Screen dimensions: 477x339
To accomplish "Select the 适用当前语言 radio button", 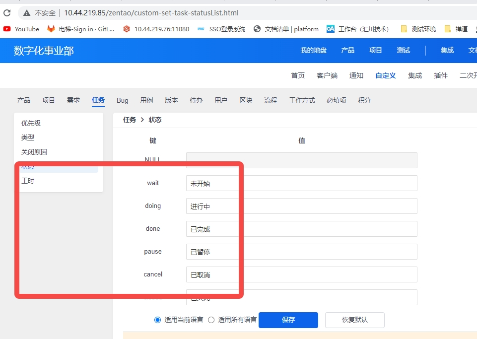I will click(158, 320).
